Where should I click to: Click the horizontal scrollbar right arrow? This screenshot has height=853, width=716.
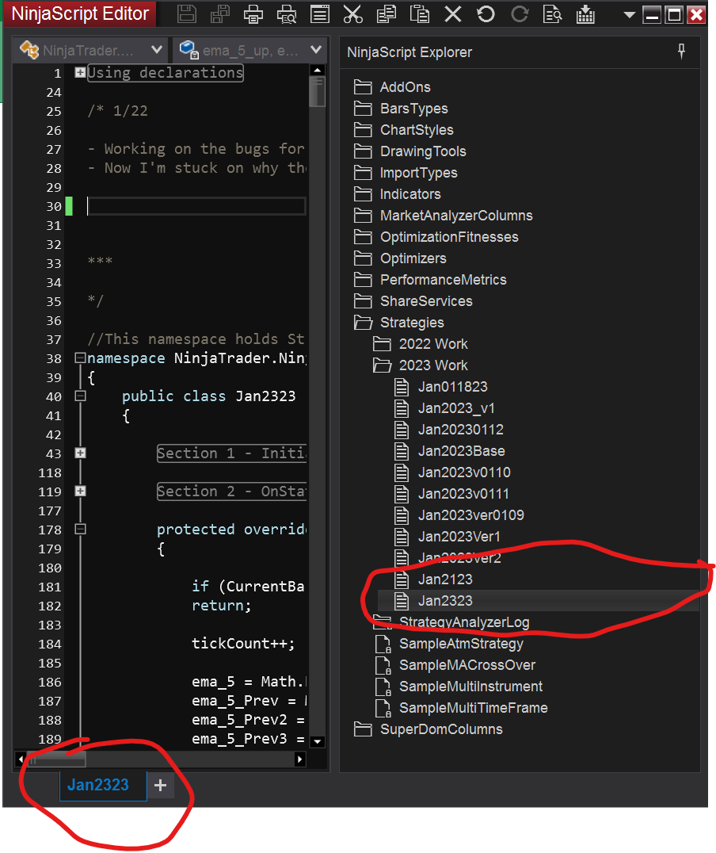click(299, 759)
